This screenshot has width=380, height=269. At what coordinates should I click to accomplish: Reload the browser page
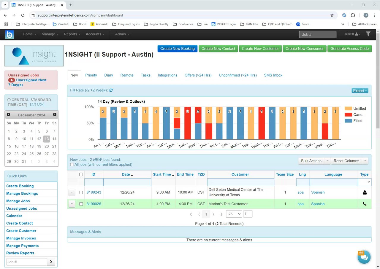tap(23, 15)
